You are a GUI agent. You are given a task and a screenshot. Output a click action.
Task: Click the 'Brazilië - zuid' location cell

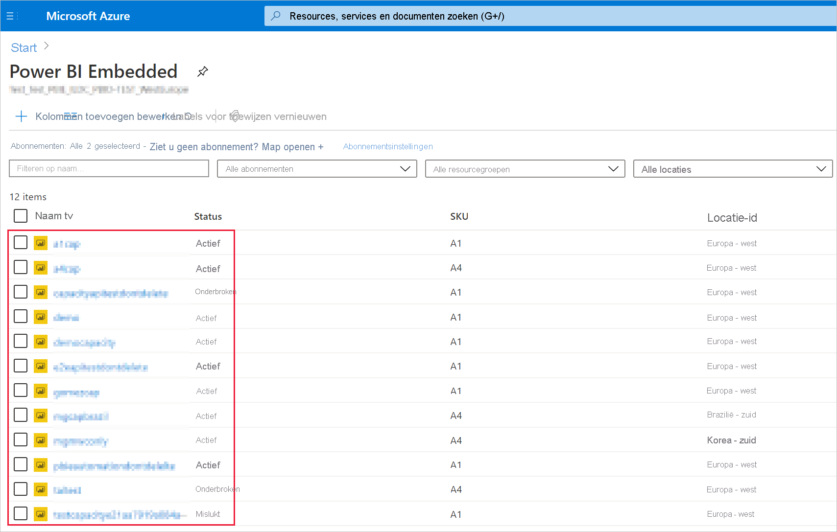(731, 415)
